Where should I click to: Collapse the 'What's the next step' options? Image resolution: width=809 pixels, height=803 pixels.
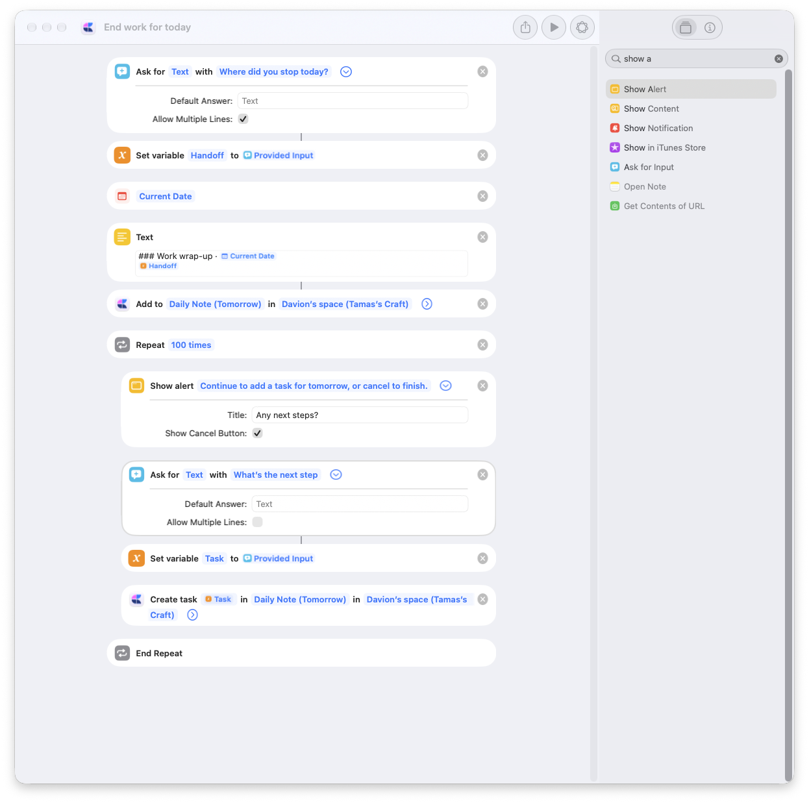point(336,475)
